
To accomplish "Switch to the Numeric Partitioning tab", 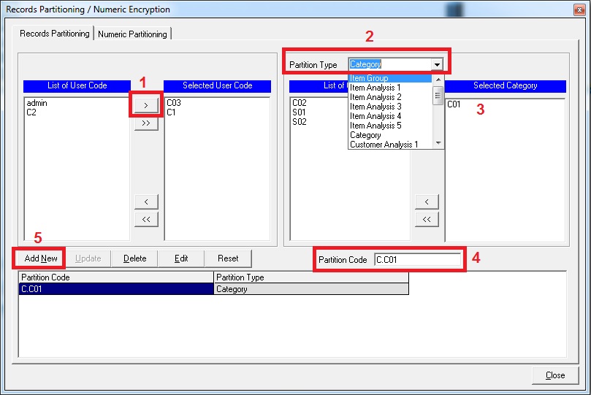I will click(132, 34).
